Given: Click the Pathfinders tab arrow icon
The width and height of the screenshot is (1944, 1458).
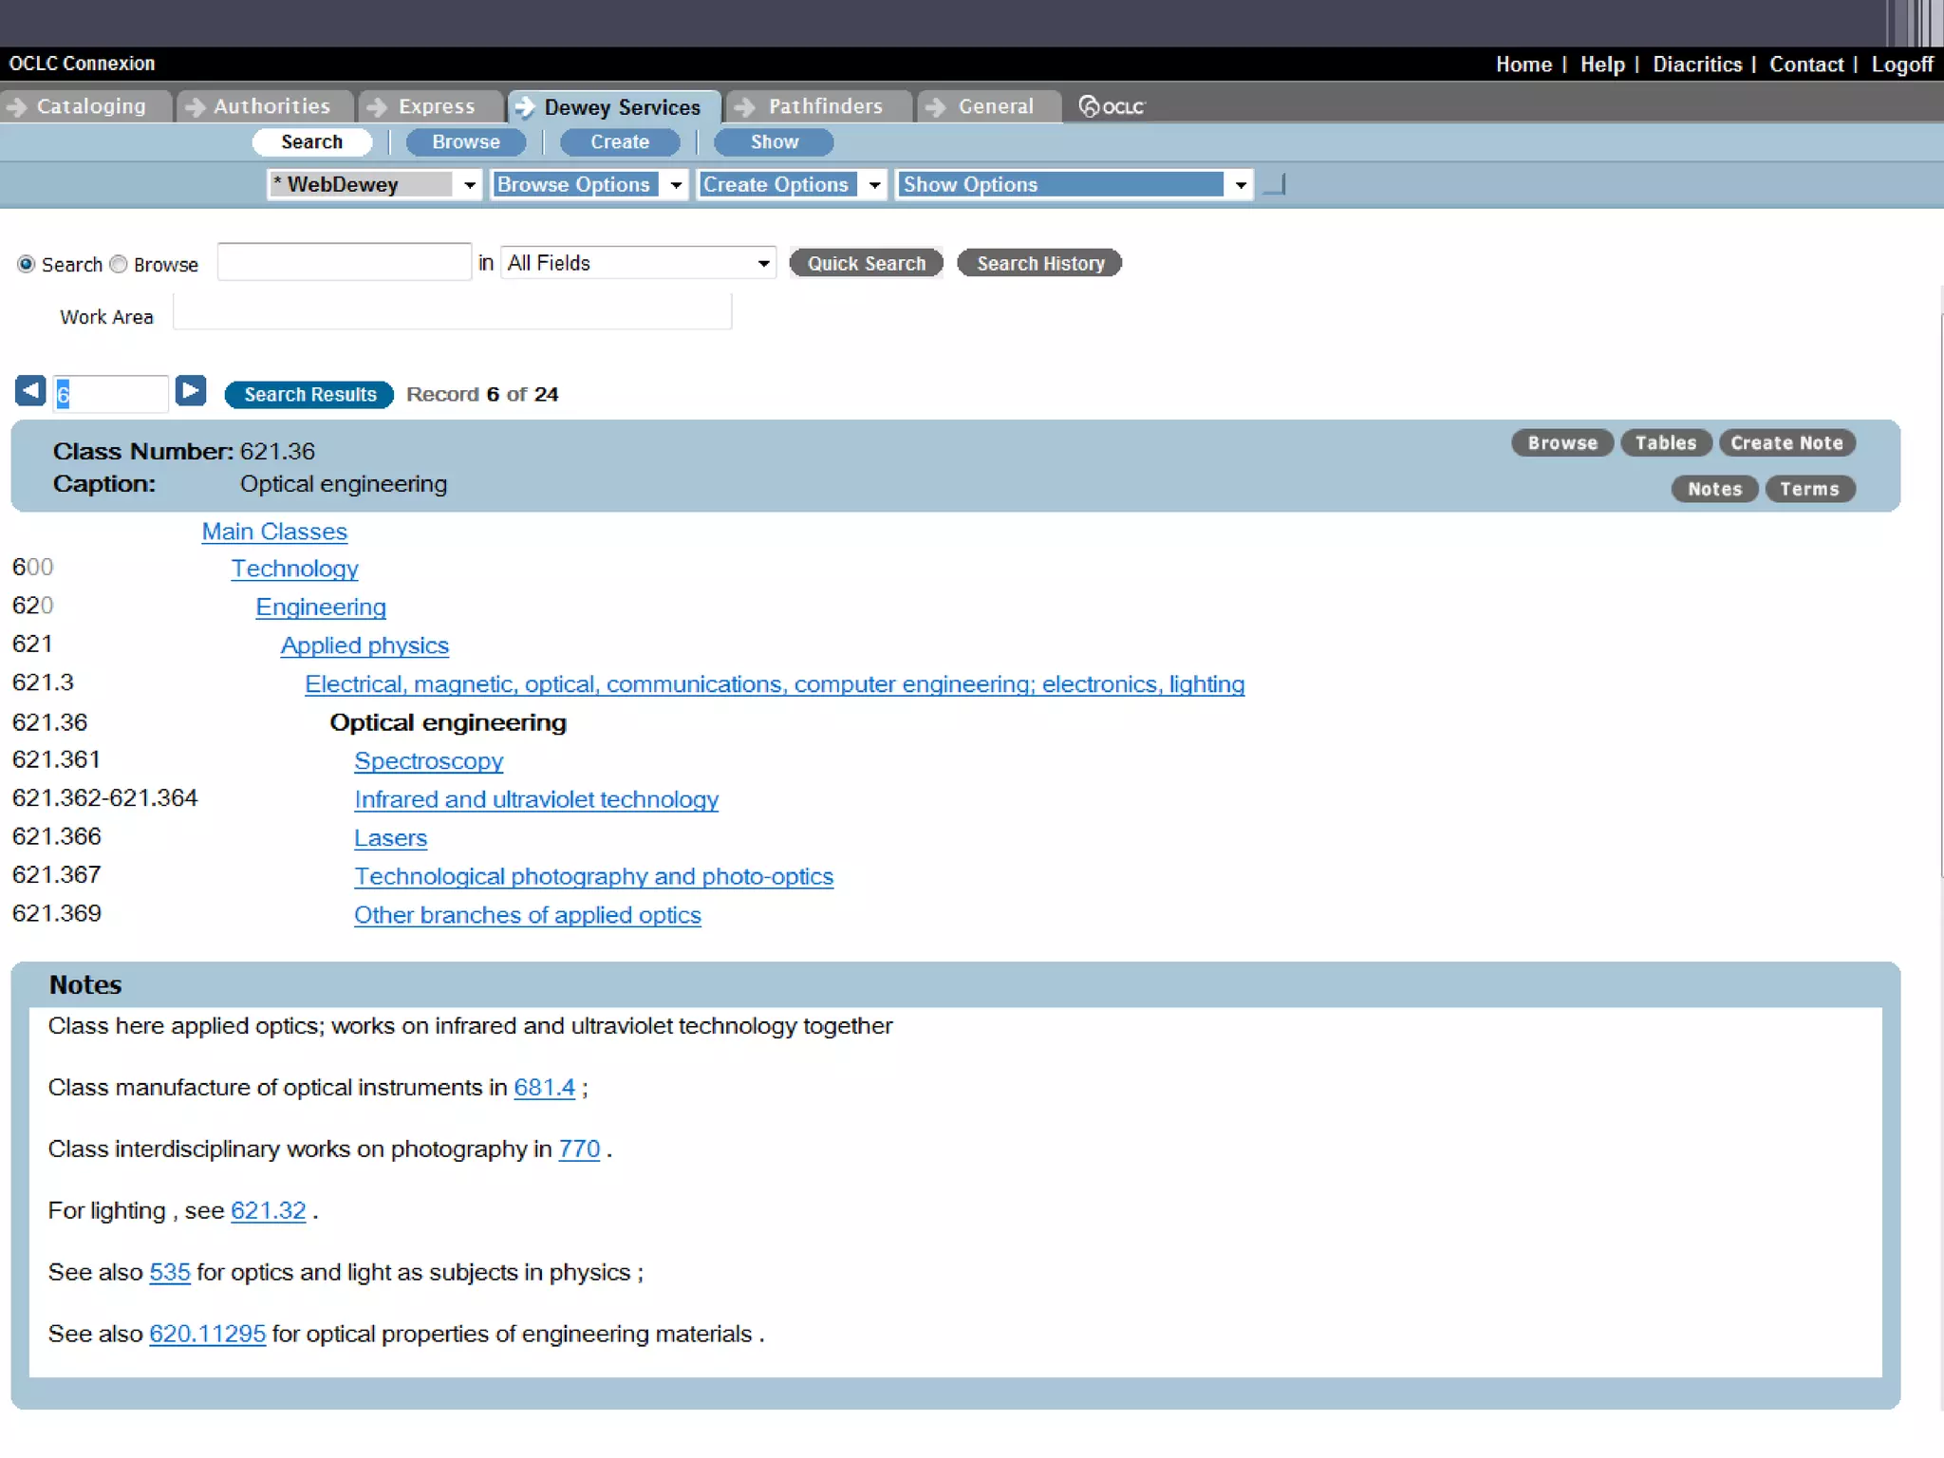Looking at the screenshot, I should coord(745,107).
